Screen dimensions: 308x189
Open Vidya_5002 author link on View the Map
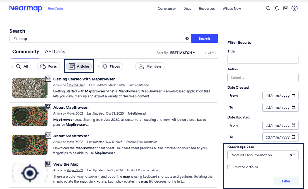pos(75,170)
